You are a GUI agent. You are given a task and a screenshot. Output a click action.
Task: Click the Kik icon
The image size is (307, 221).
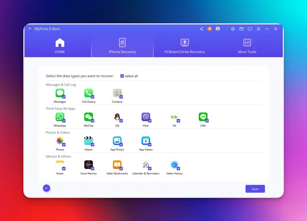click(x=174, y=117)
